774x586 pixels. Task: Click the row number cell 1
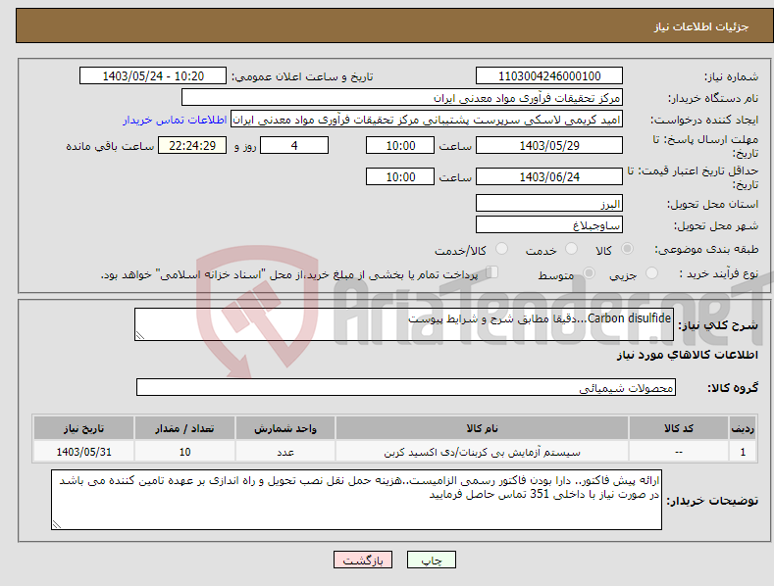click(x=743, y=452)
